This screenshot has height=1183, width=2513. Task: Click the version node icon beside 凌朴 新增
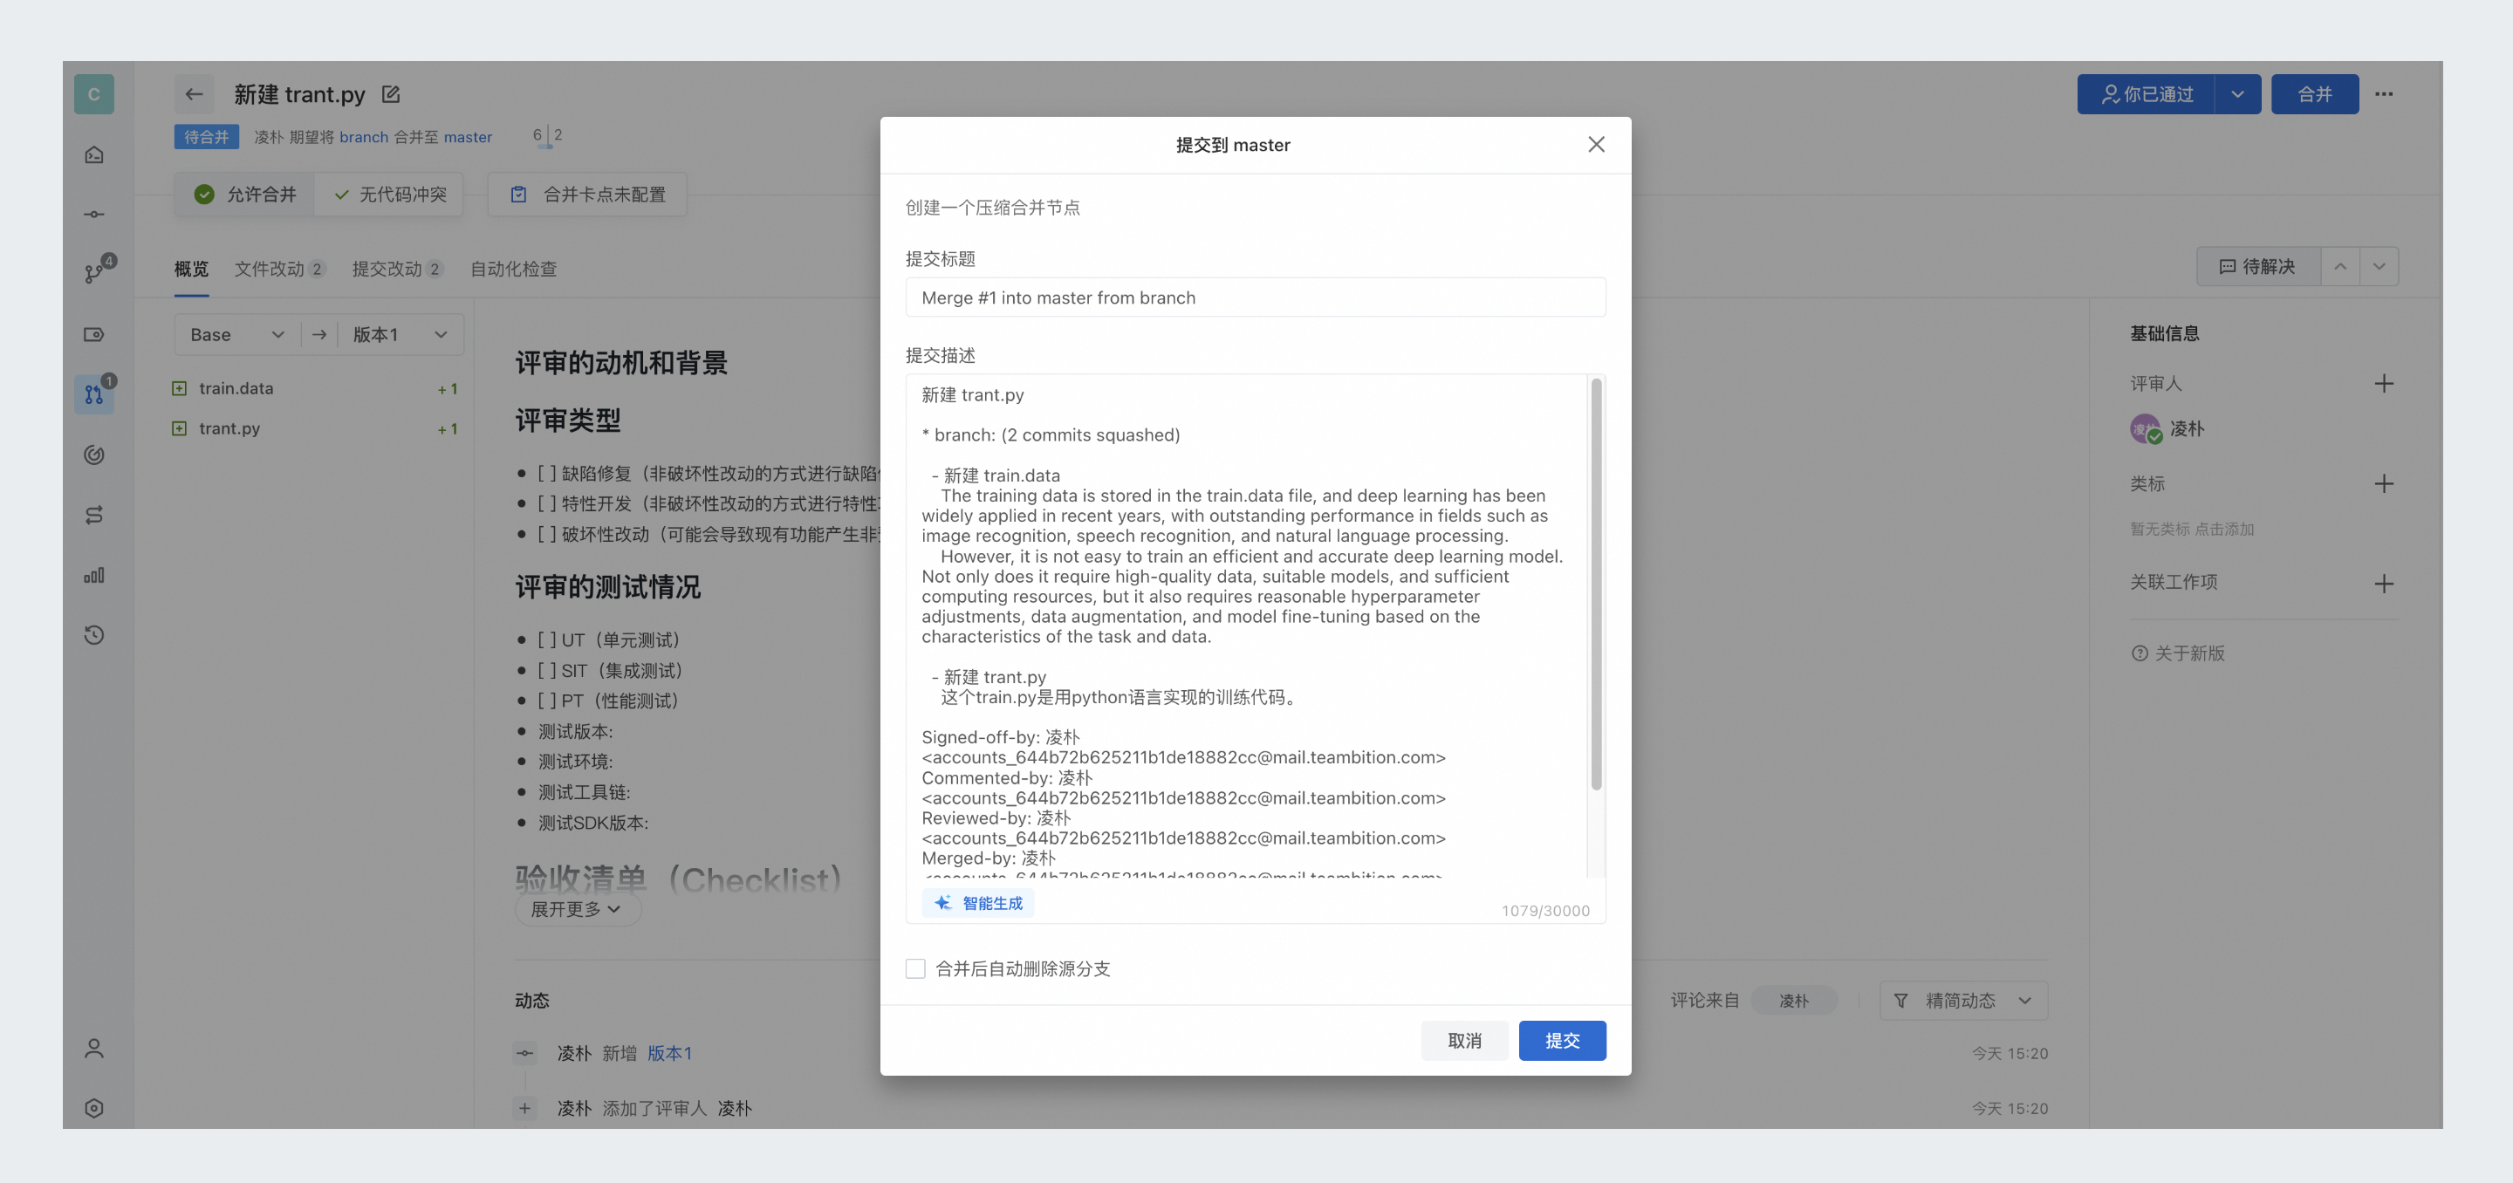pyautogui.click(x=524, y=1053)
